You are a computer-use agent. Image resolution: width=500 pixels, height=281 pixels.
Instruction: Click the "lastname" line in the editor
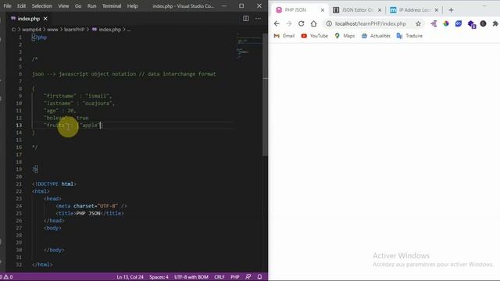(x=79, y=103)
